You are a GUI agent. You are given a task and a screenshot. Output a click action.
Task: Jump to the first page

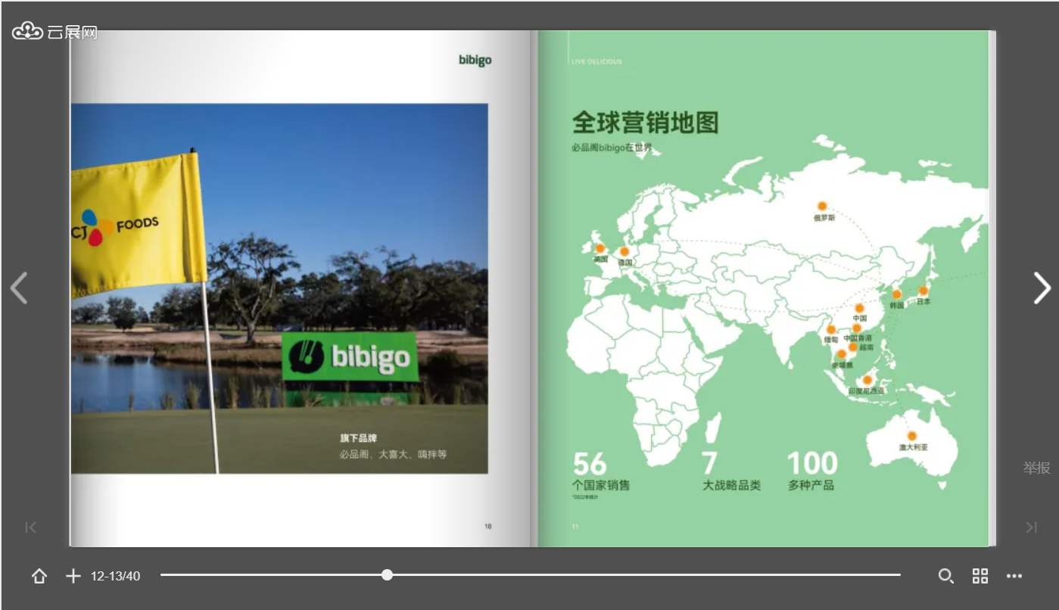[x=30, y=528]
